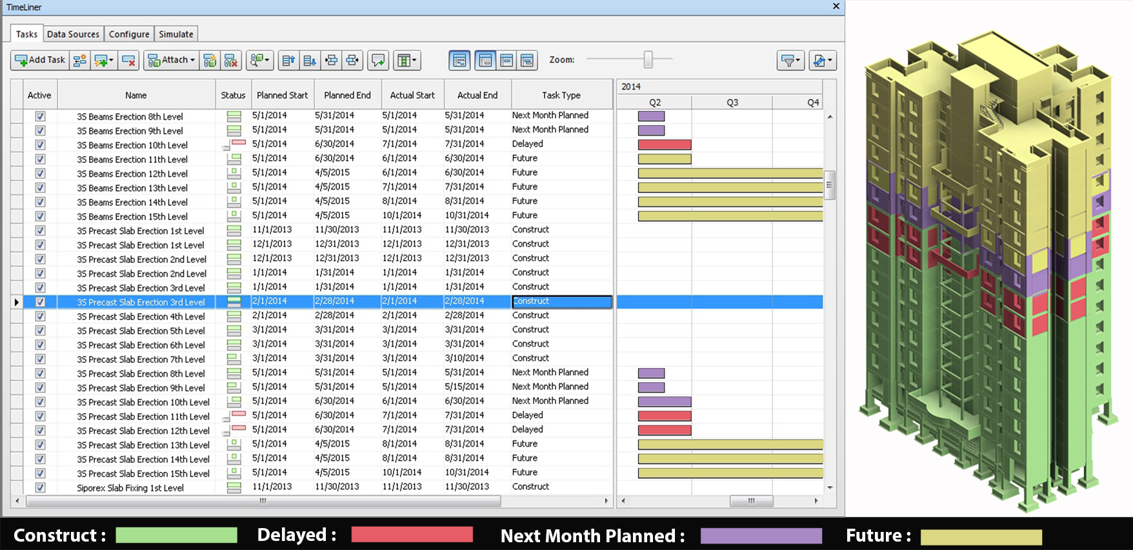1133x550 pixels.
Task: Click the Delete Task icon
Action: (129, 61)
